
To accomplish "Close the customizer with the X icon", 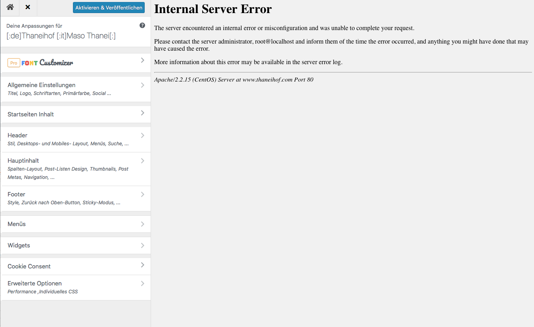I will tap(28, 8).
